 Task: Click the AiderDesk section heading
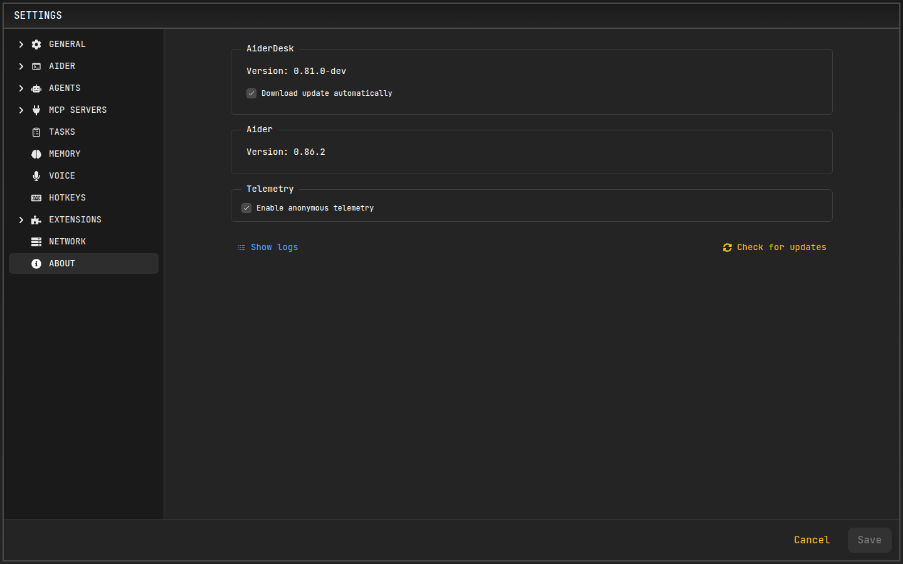pyautogui.click(x=270, y=49)
